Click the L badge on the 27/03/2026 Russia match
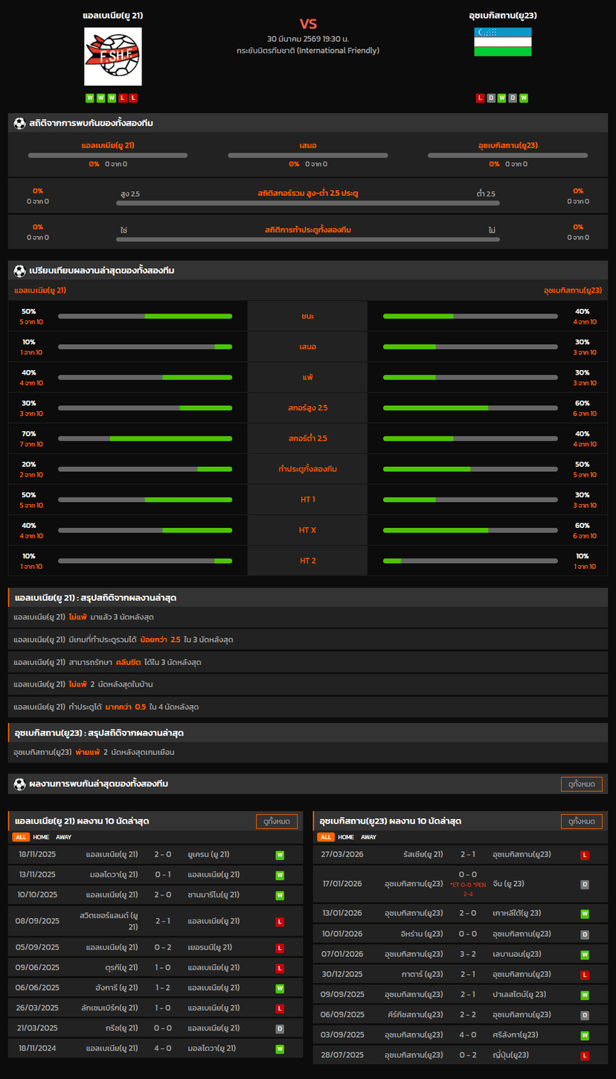616x1079 pixels. 585,855
